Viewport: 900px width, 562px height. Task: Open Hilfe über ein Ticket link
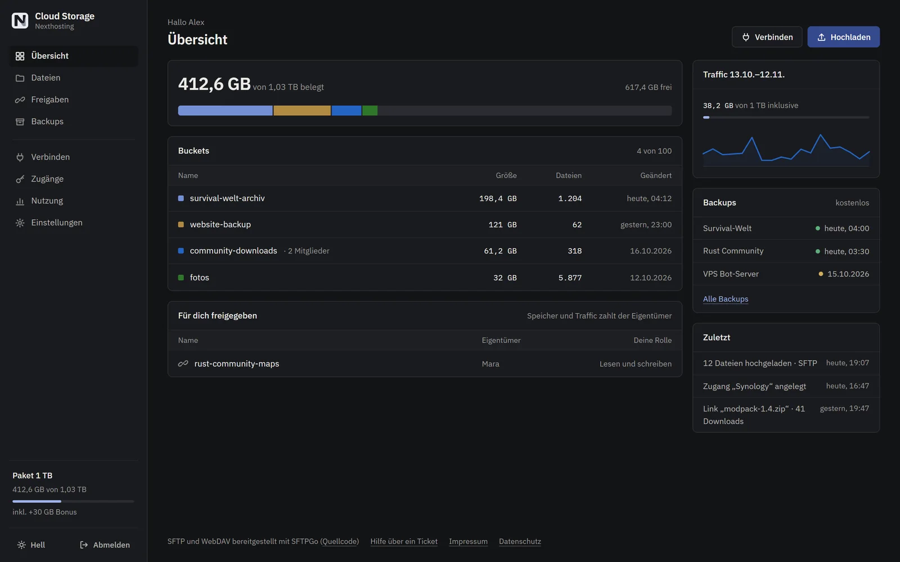point(404,542)
